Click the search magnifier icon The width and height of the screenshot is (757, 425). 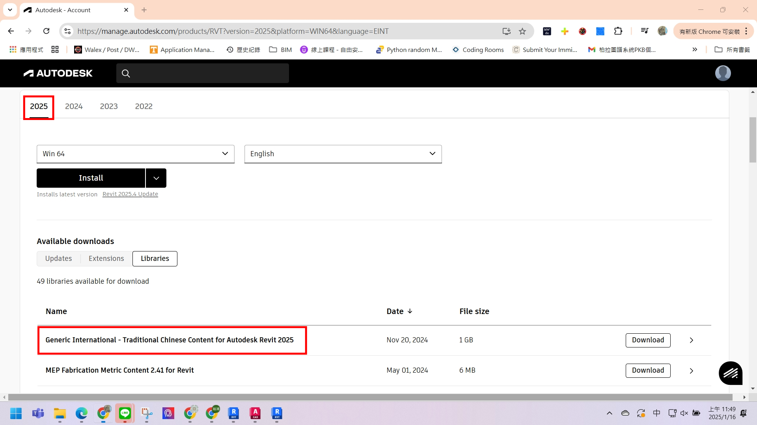click(x=126, y=73)
